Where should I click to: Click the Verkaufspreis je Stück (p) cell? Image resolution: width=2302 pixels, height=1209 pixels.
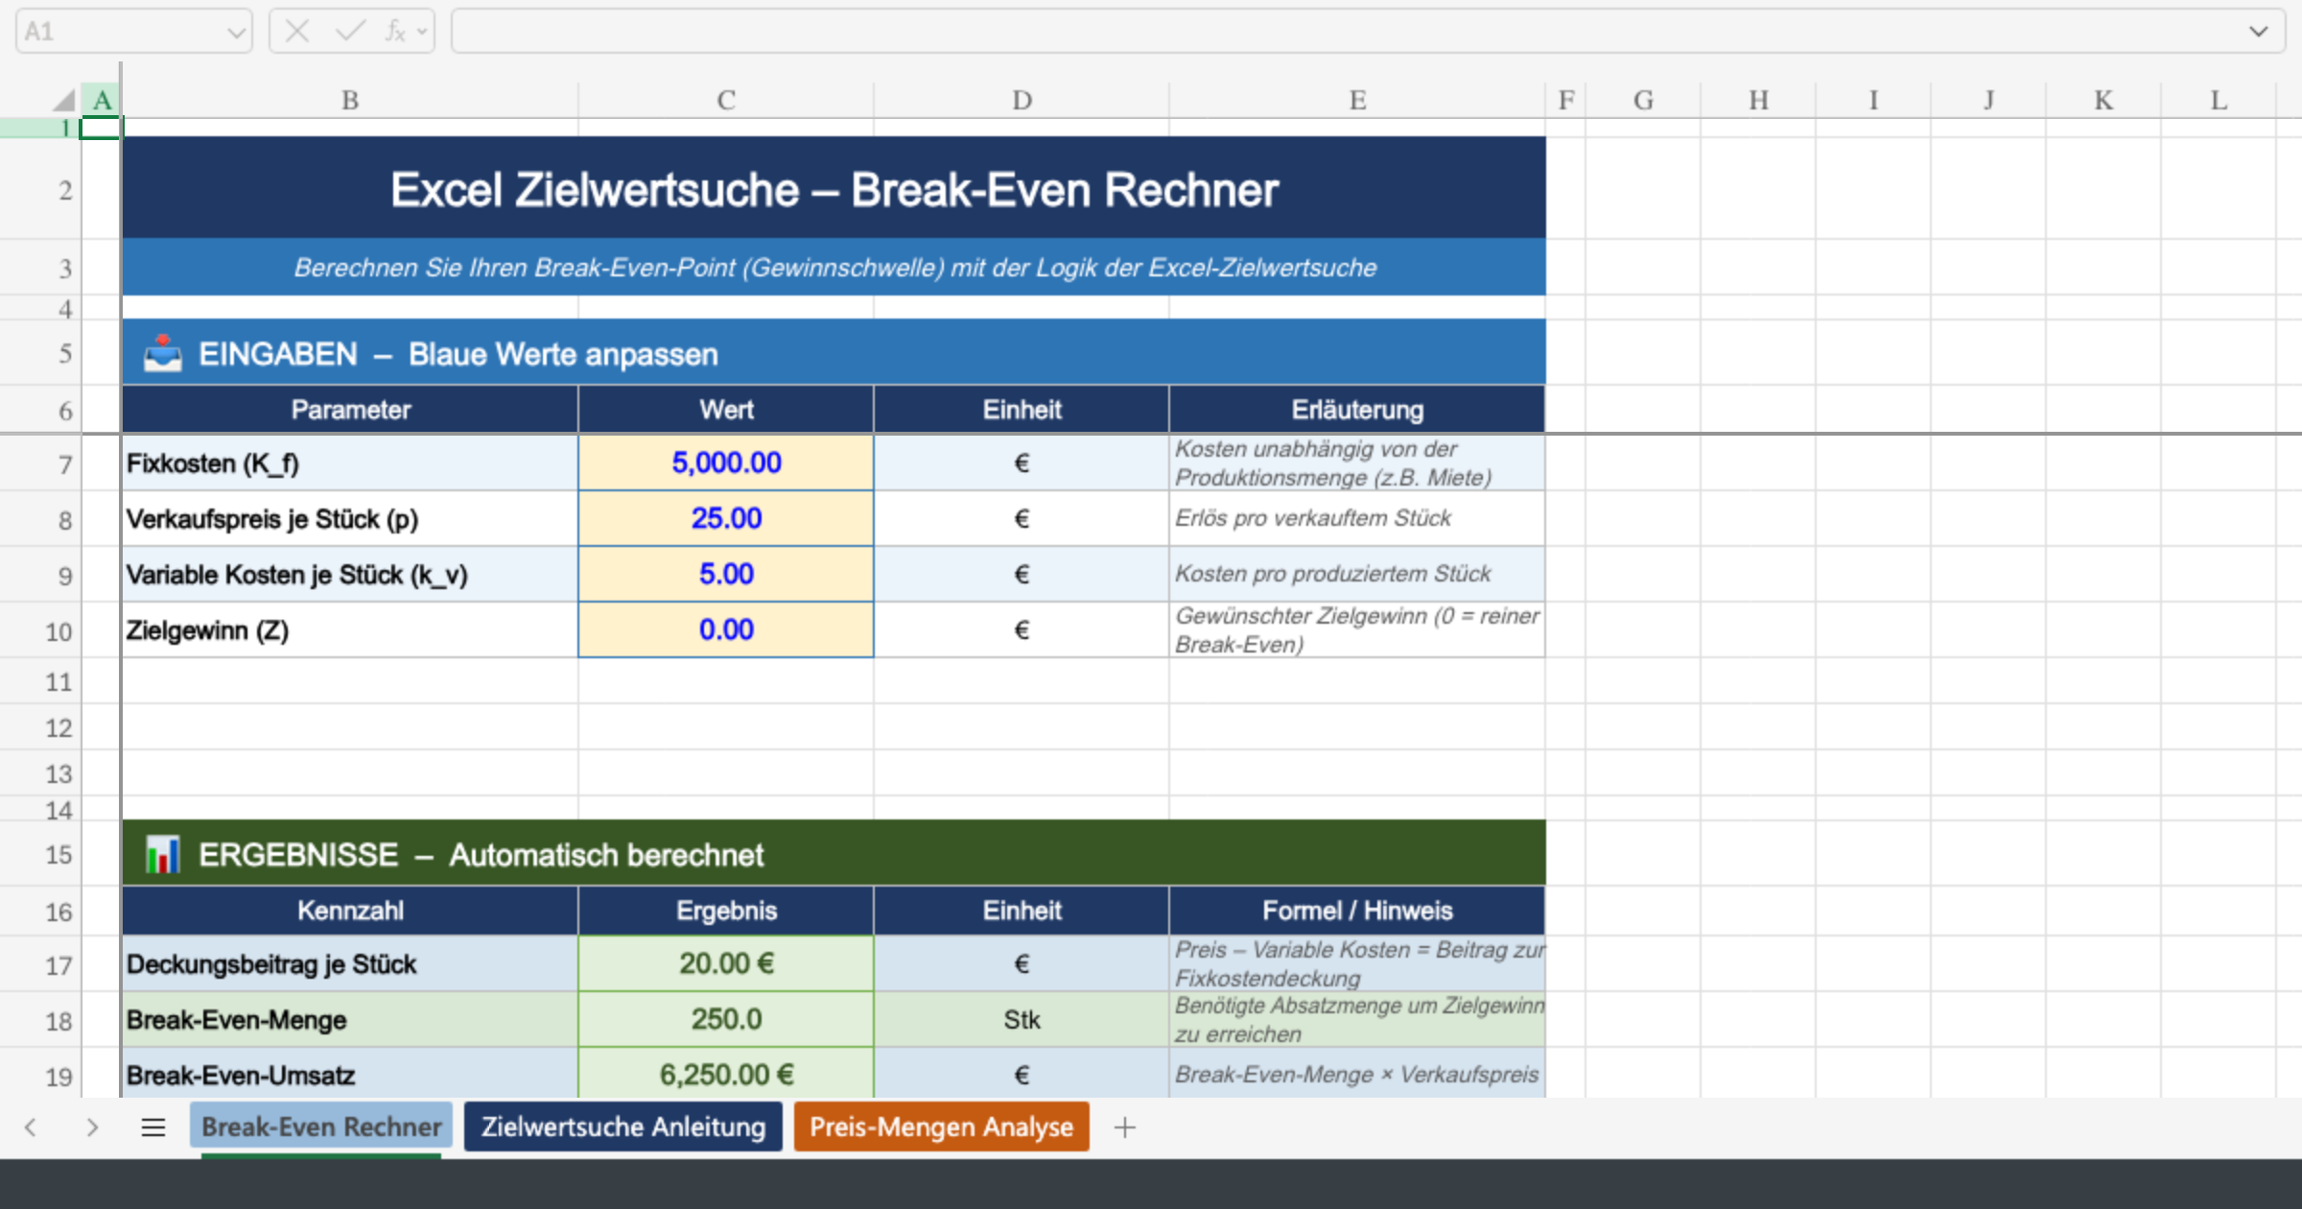click(x=350, y=518)
